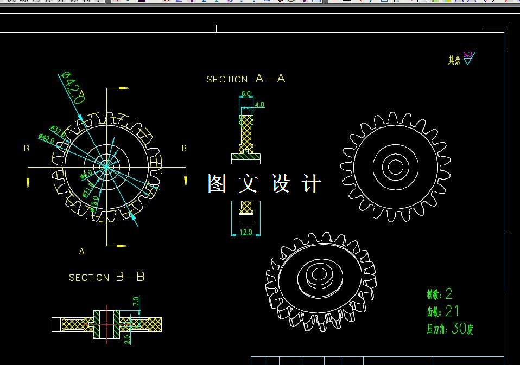
Task: Click the hatched section B-B cross-section drawing
Action: click(x=107, y=324)
